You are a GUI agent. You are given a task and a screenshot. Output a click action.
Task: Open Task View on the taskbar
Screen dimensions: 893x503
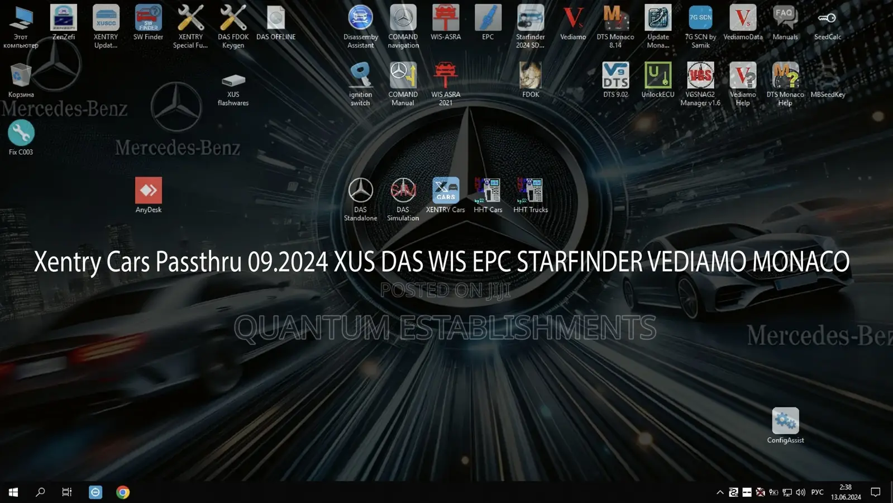point(67,492)
